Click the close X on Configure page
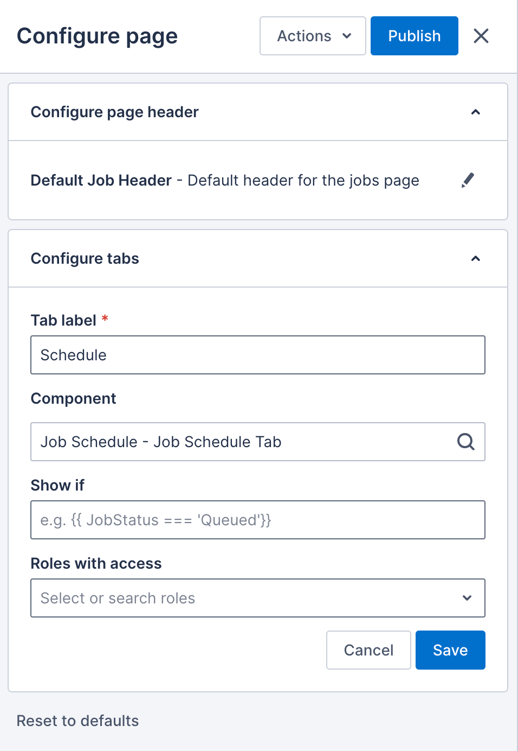Viewport: 518px width, 751px height. click(481, 36)
